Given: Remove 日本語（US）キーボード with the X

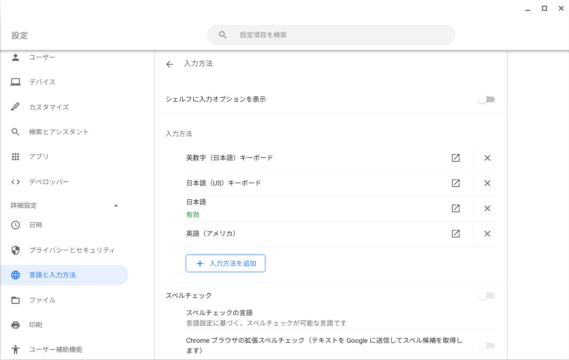Looking at the screenshot, I should tap(487, 183).
